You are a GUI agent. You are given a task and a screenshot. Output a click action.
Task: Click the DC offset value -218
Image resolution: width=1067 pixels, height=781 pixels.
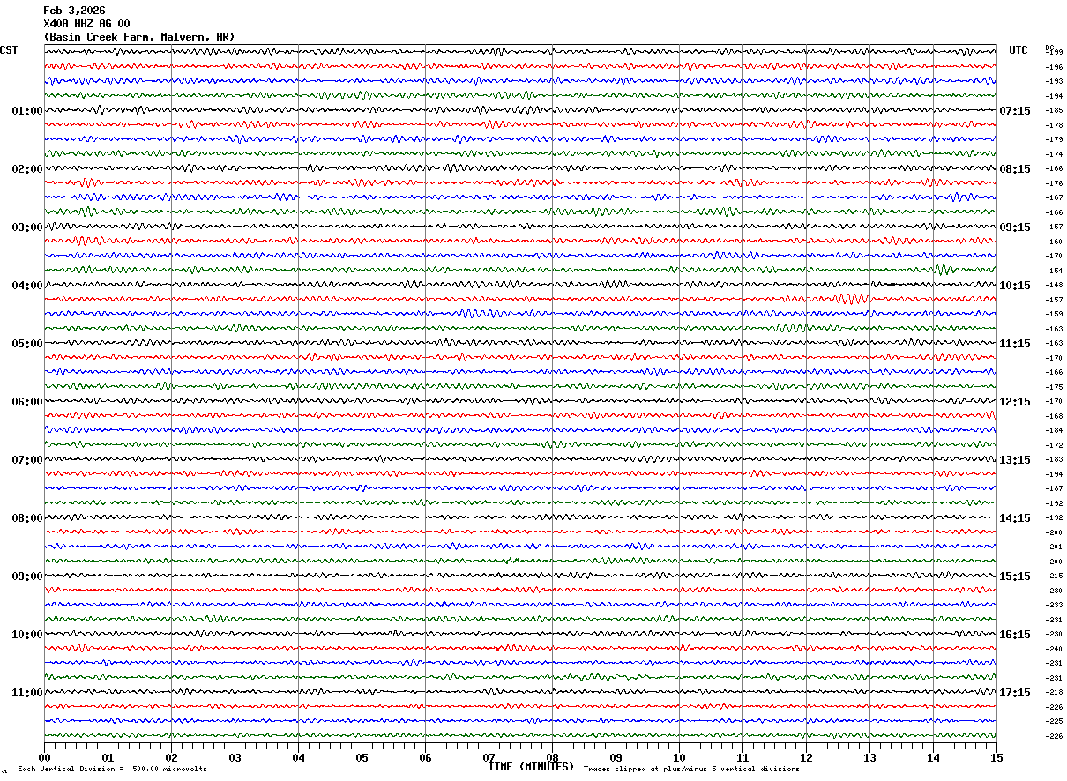[1054, 693]
